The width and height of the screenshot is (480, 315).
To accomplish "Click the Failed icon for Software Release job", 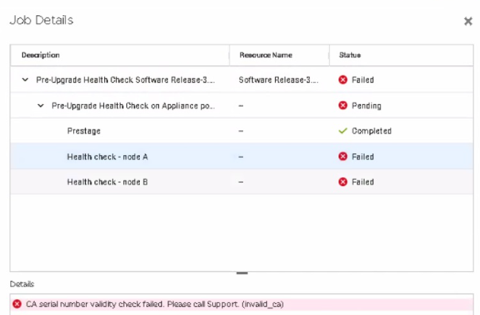I will click(x=343, y=80).
